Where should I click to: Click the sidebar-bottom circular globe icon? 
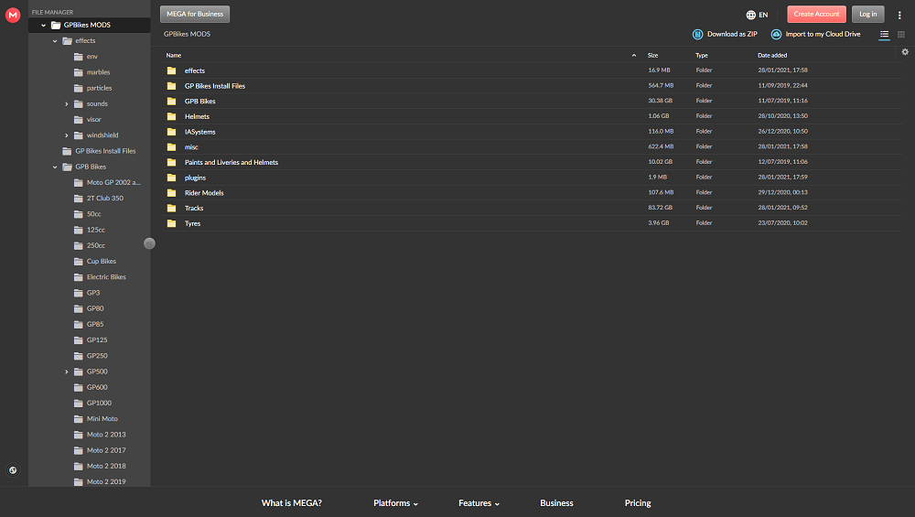tap(13, 470)
